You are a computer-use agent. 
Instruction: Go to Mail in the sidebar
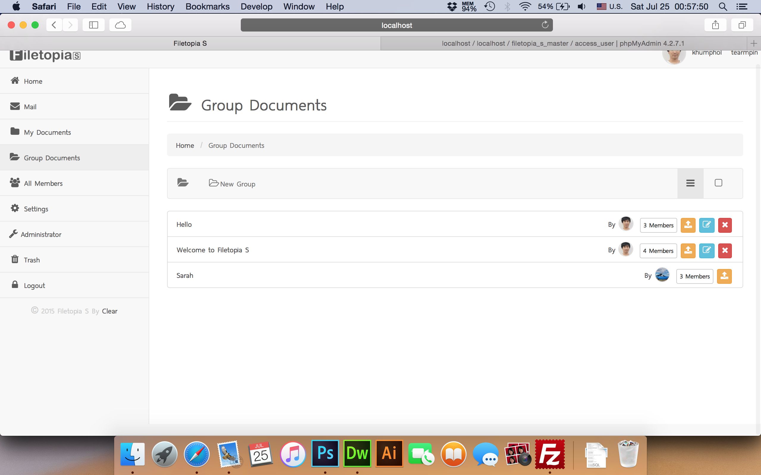(x=30, y=107)
